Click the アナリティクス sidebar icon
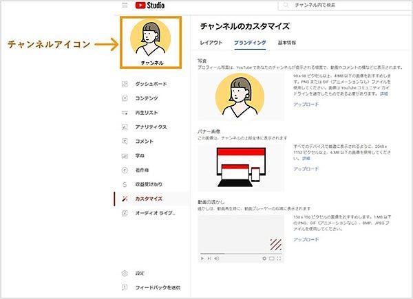Screen dimensions: 413x299 [125, 127]
